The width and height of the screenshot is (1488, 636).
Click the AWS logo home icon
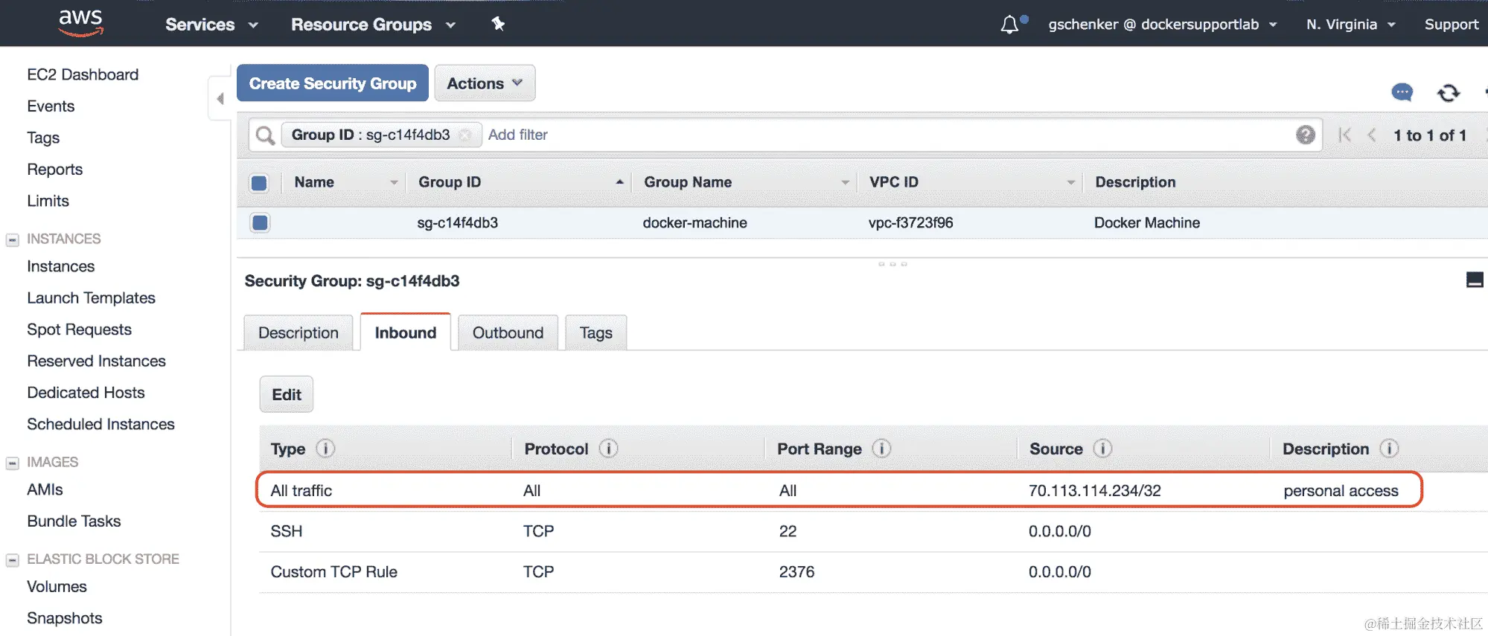80,22
